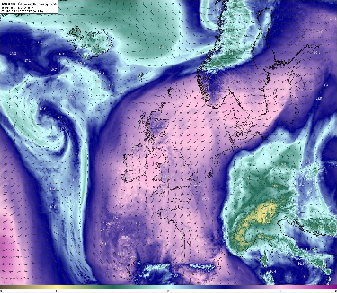This screenshot has width=337, height=293.
Task: Click the 16.5 value west of Italy
Action: tap(301, 263)
